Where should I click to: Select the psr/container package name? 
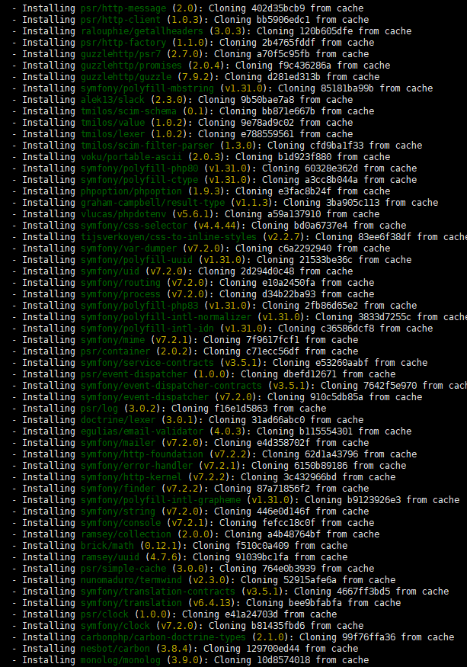(x=115, y=352)
